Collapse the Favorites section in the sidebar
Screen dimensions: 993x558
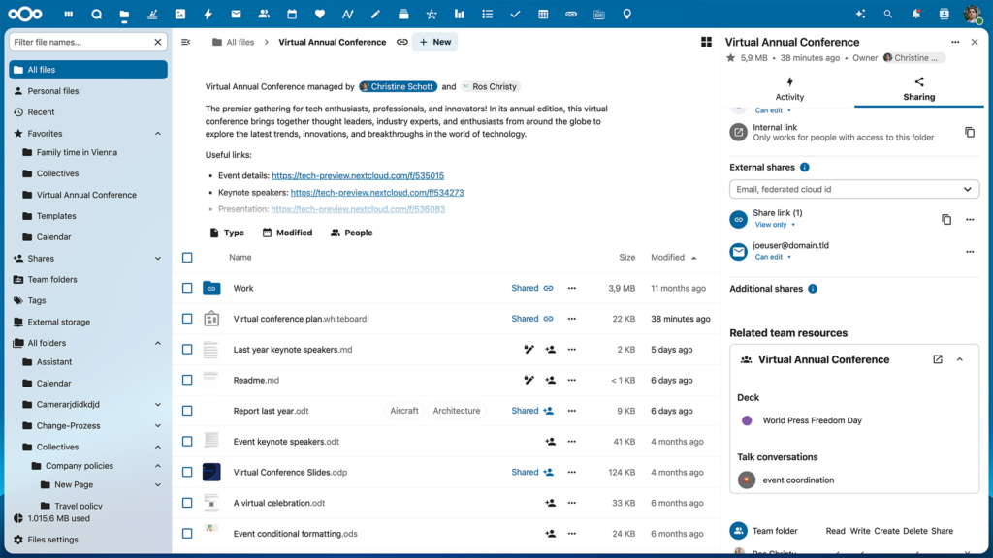tap(158, 133)
